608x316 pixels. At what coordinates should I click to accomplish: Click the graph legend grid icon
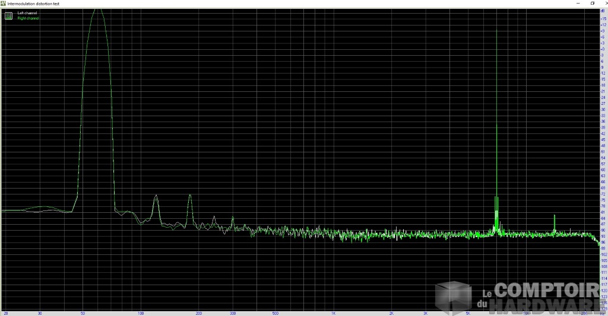pos(8,16)
